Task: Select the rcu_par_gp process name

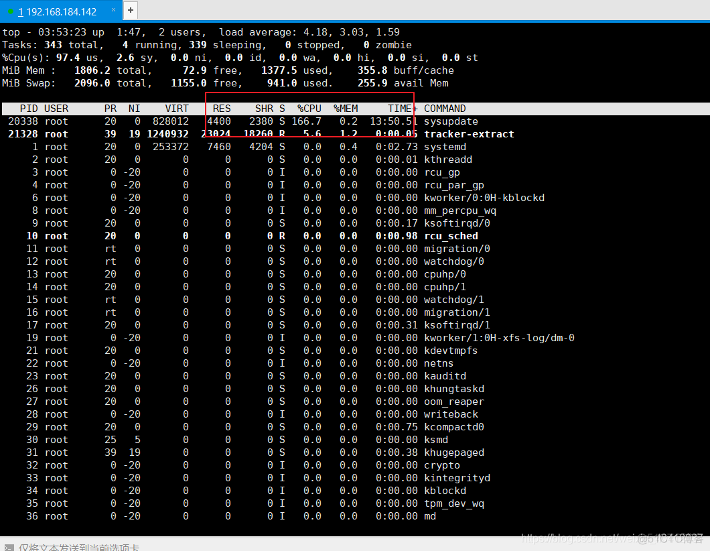Action: coord(454,185)
